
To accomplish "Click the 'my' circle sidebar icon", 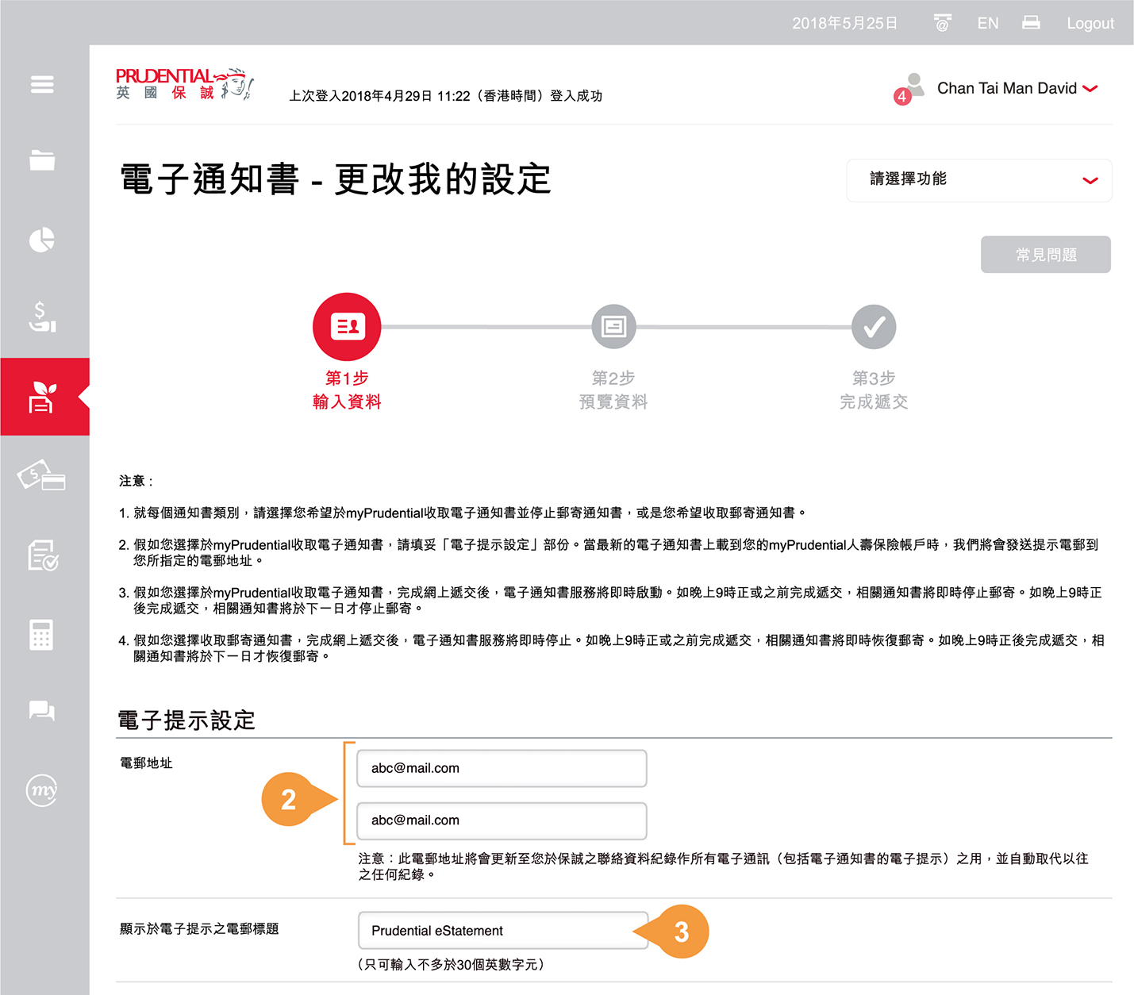I will coord(42,790).
